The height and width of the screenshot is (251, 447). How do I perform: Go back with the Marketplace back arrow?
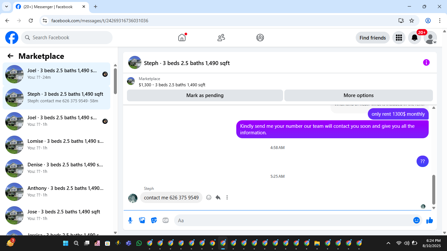[10, 56]
